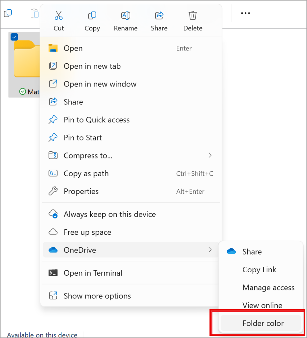Select Folder color from the OneDrive submenu
The width and height of the screenshot is (307, 338).
pos(262,323)
